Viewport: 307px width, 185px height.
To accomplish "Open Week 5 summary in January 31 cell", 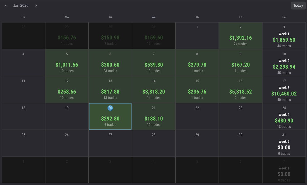I will 284,143.
